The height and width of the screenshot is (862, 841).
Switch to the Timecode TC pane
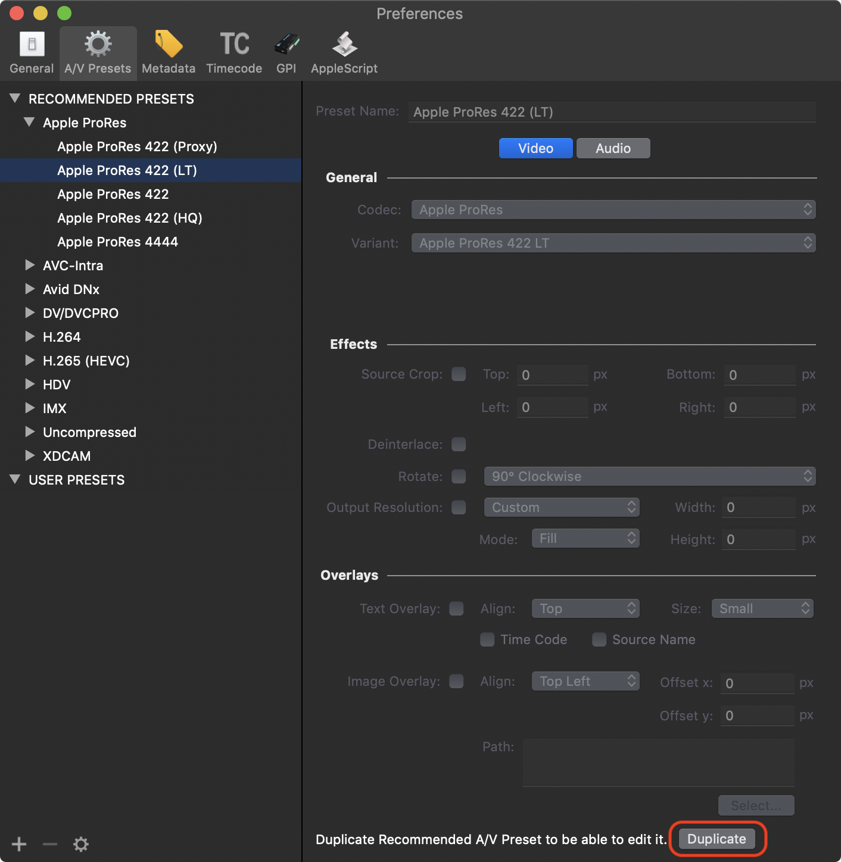(x=234, y=54)
